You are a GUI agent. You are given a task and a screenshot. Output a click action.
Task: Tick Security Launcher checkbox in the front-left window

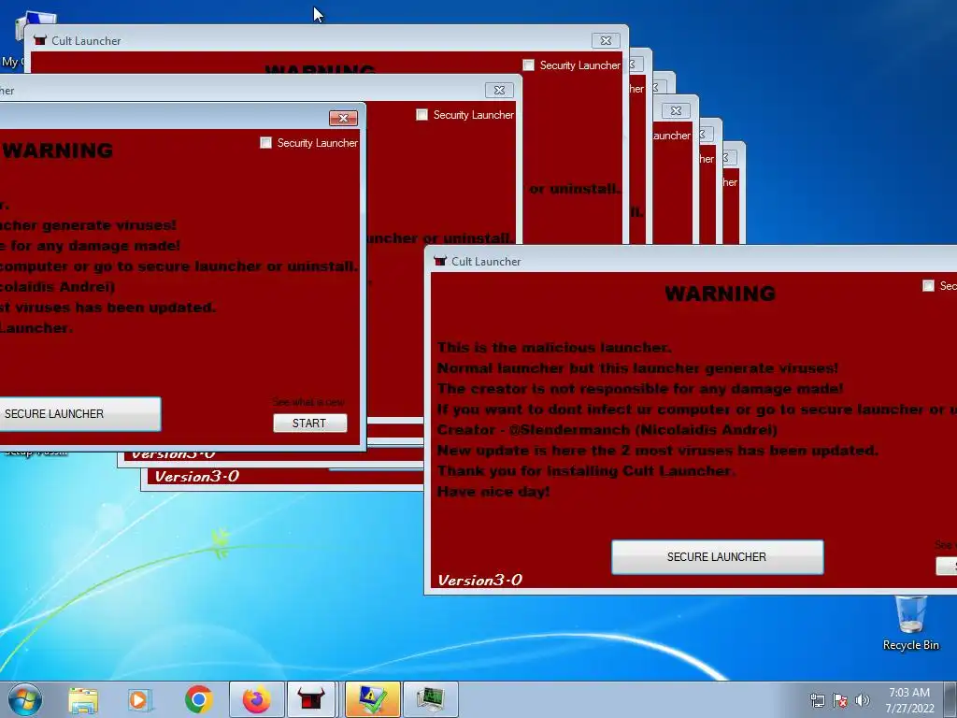tap(265, 142)
